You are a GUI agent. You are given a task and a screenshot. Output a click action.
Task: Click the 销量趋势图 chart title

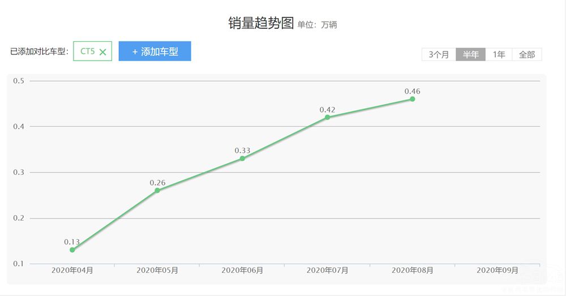click(x=261, y=23)
